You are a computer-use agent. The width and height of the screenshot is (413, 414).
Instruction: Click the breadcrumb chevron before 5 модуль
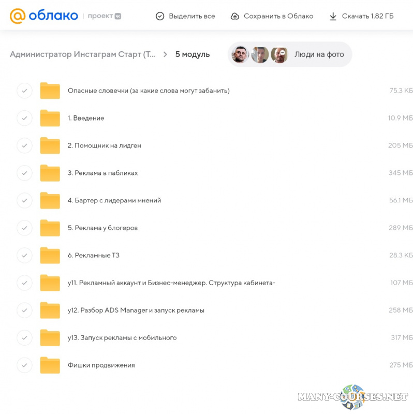click(166, 54)
